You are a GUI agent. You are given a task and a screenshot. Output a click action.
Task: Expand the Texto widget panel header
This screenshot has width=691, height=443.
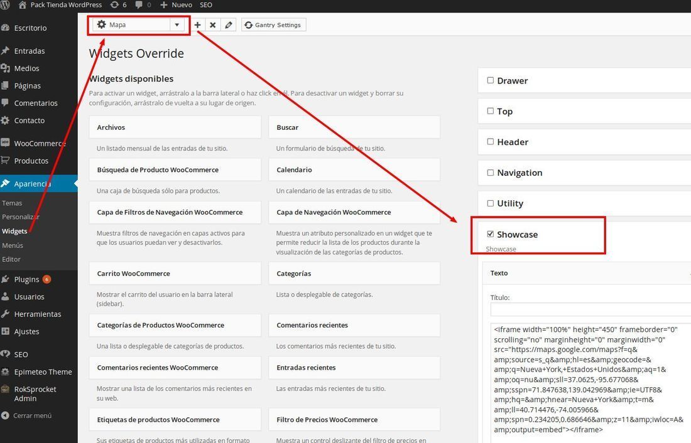587,273
